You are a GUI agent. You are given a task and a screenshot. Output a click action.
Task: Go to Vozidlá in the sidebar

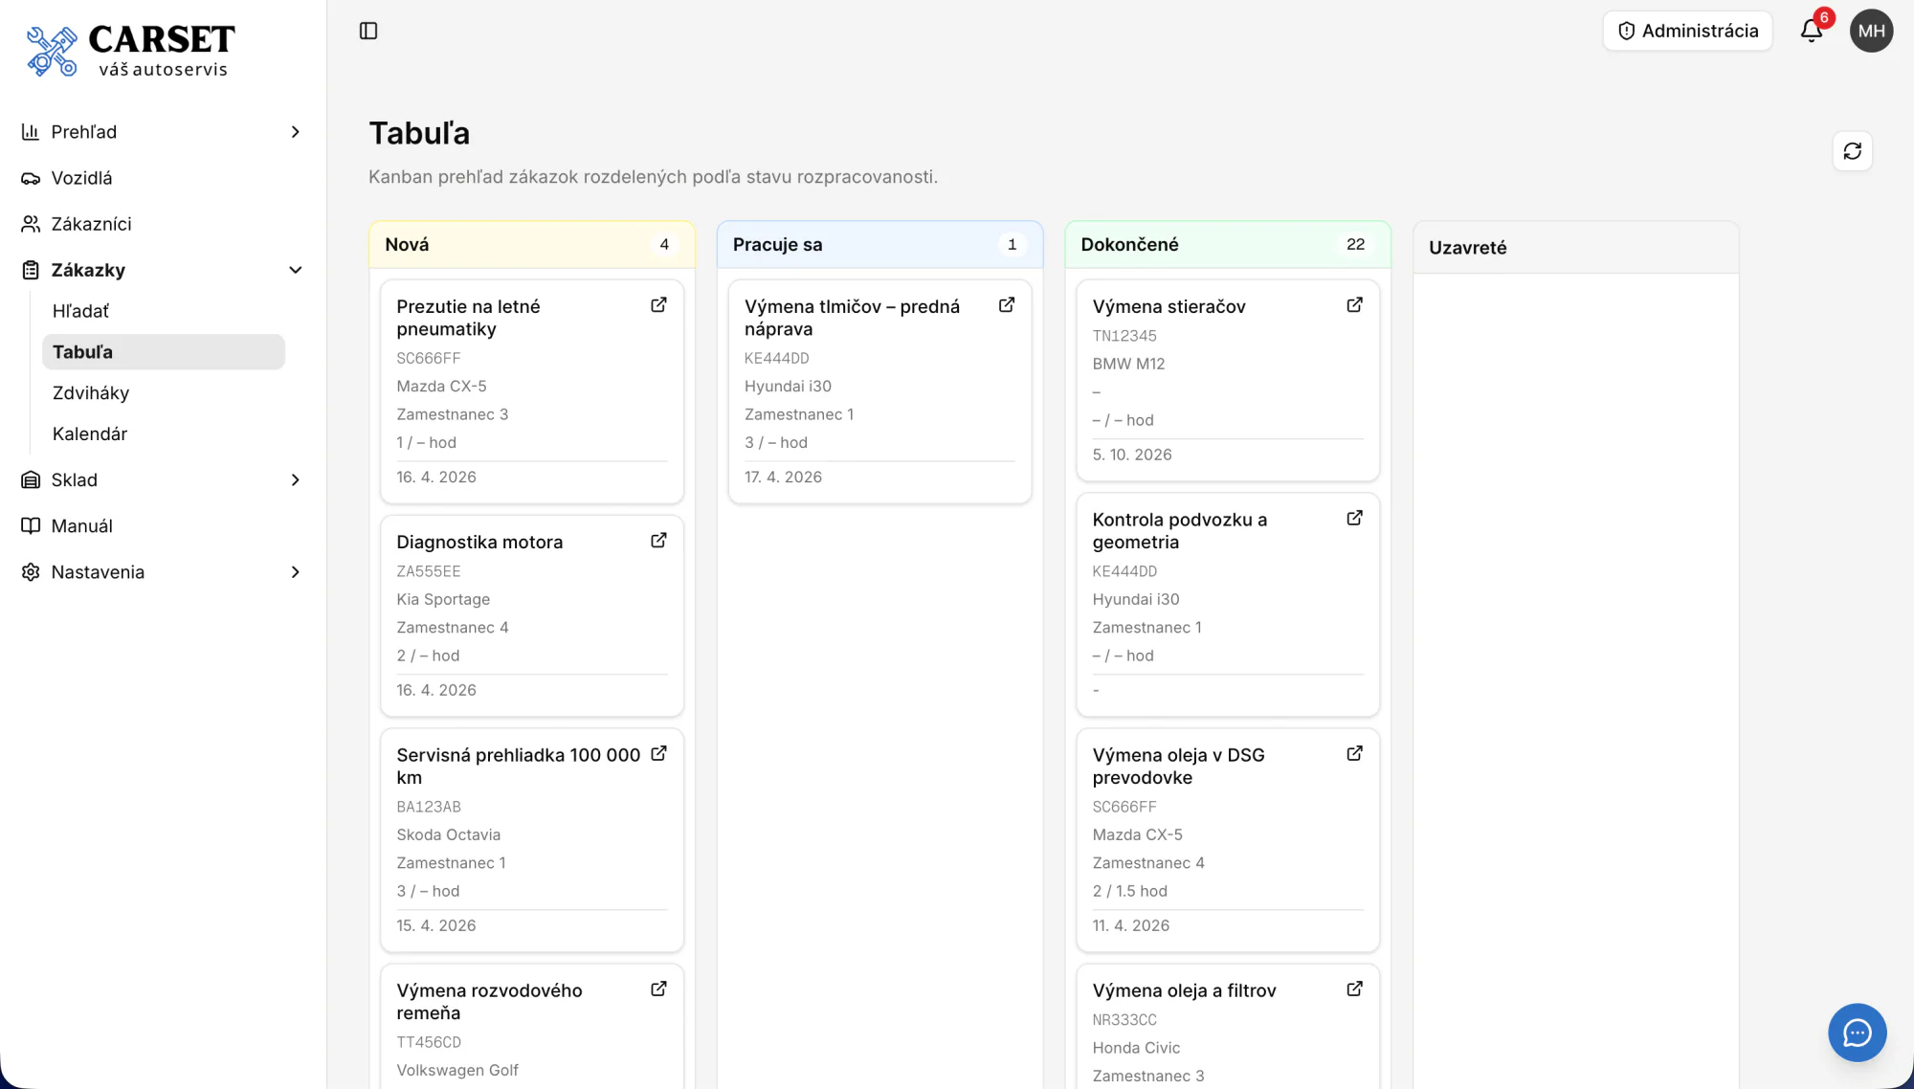coord(163,178)
